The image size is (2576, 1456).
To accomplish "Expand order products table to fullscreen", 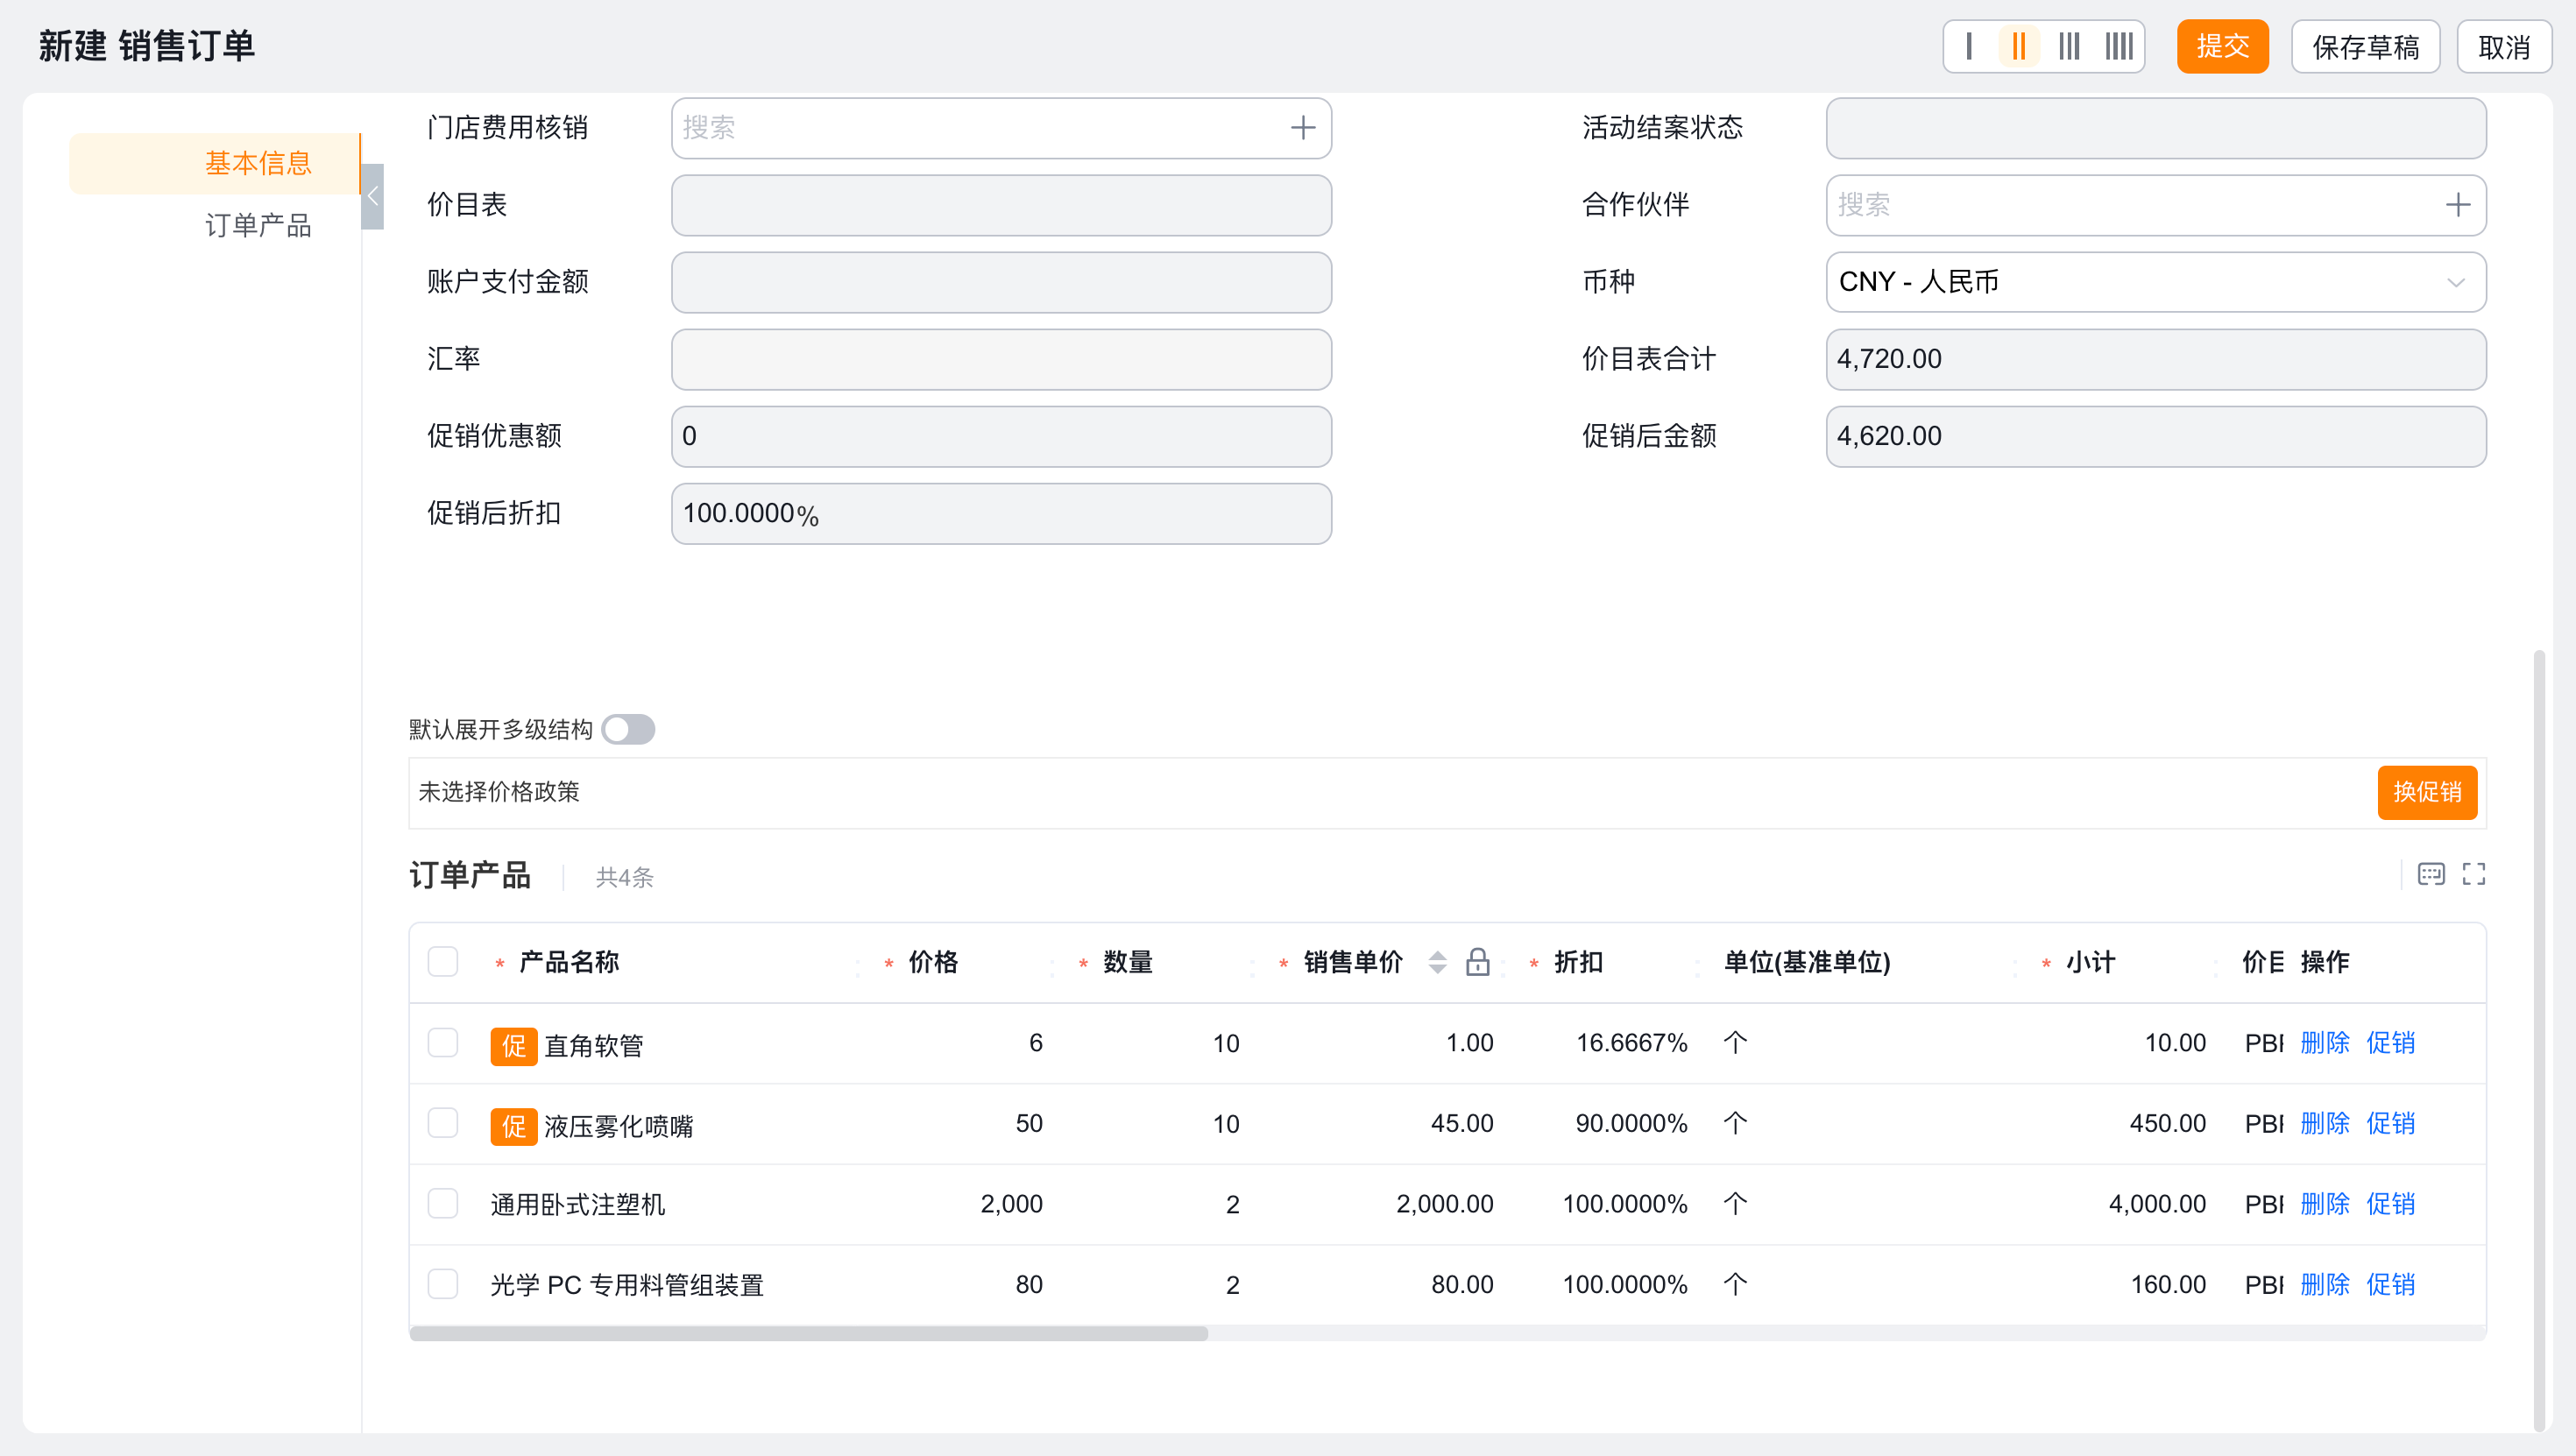I will tap(2474, 874).
